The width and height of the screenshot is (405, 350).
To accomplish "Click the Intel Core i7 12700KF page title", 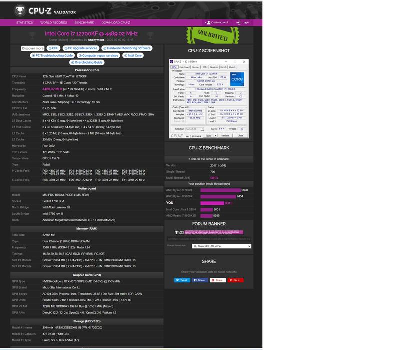I will [91, 33].
